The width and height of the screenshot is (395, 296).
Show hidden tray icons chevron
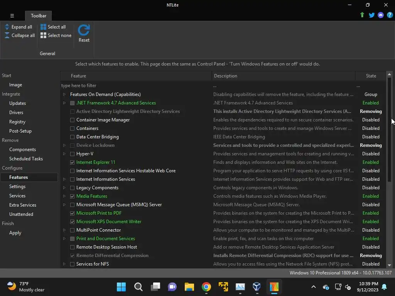[313, 287]
